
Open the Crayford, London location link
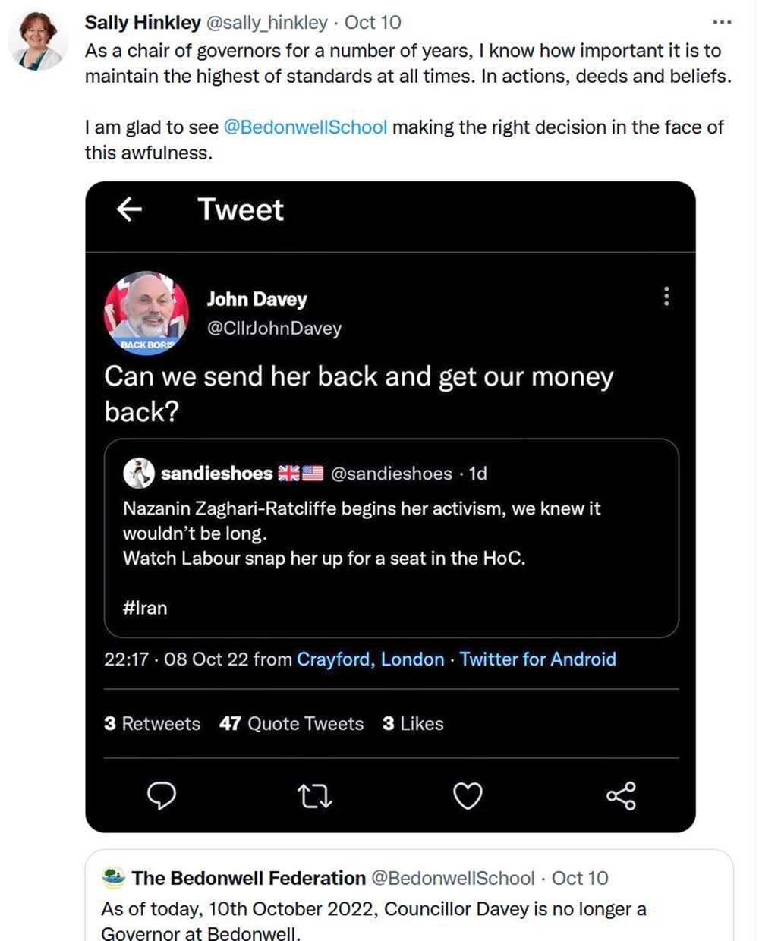370,659
